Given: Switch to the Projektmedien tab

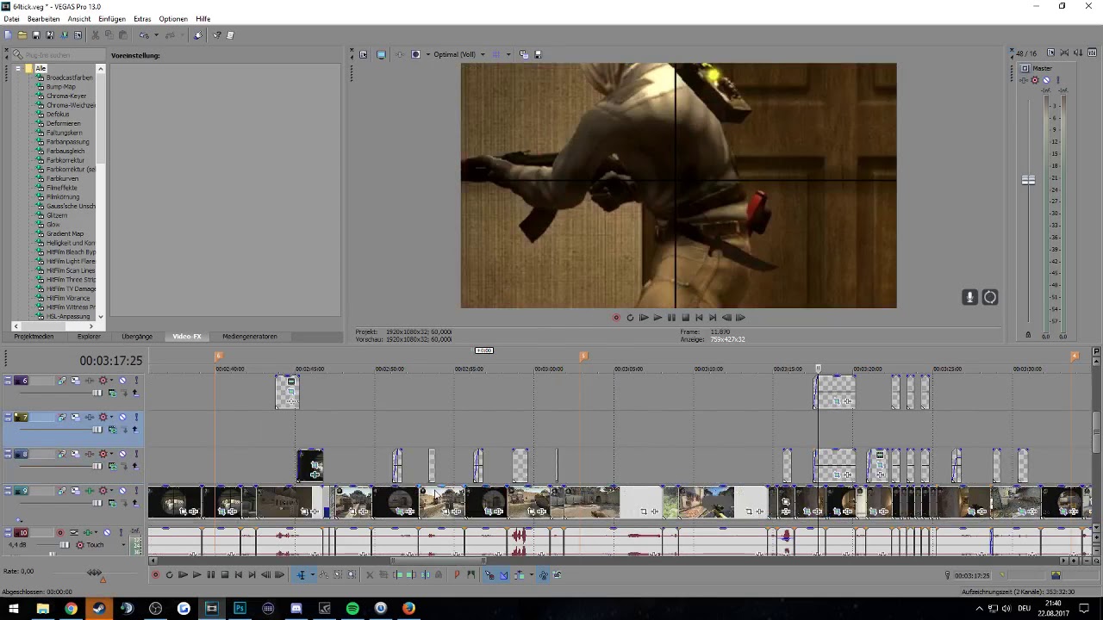Looking at the screenshot, I should click(x=34, y=337).
